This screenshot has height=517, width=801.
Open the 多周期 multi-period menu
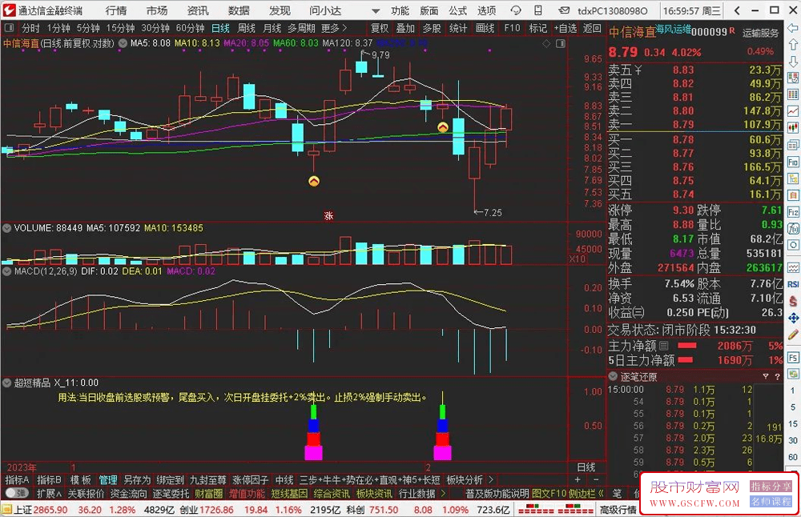click(301, 28)
